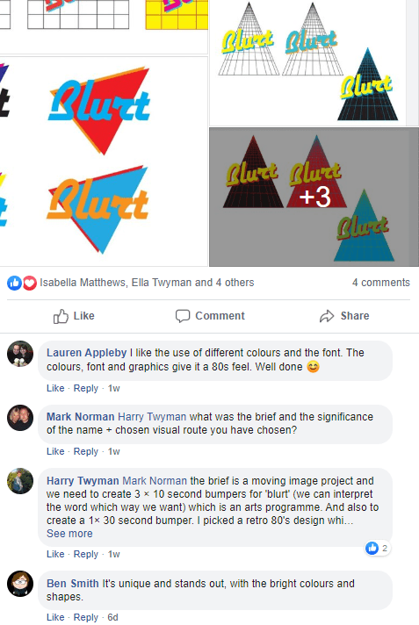This screenshot has height=625, width=419.
Task: Open the red heart reaction icon
Action: click(x=30, y=283)
